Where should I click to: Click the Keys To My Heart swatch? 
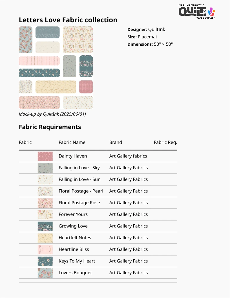(x=45, y=261)
